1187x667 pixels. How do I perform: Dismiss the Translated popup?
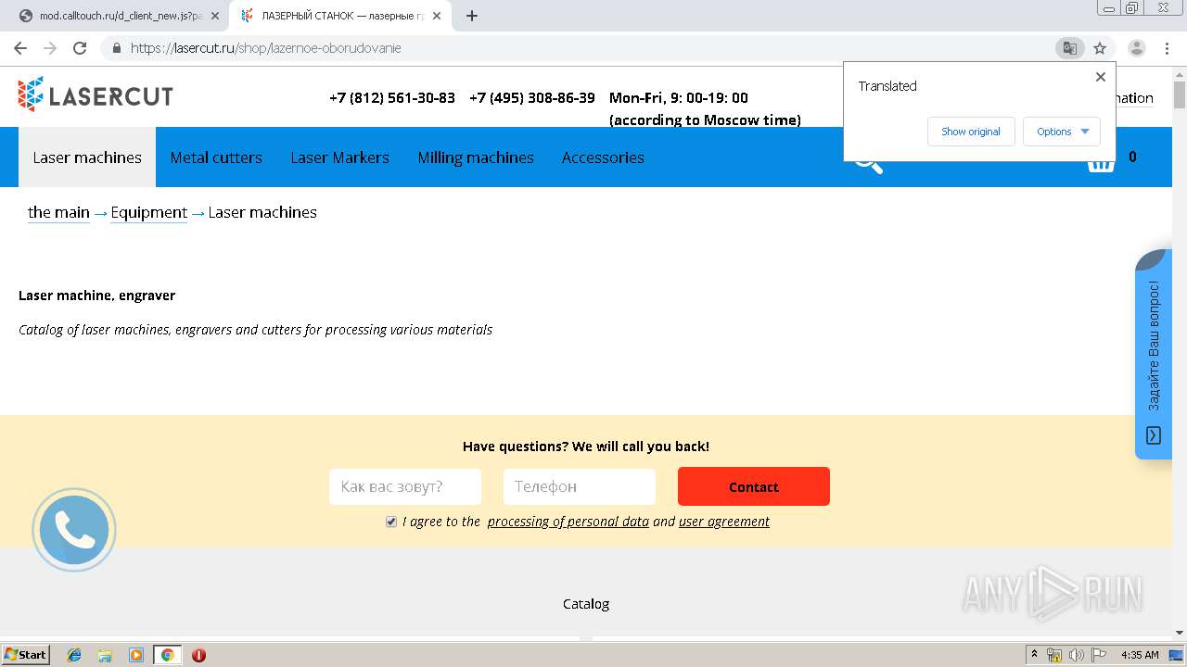click(x=1101, y=77)
